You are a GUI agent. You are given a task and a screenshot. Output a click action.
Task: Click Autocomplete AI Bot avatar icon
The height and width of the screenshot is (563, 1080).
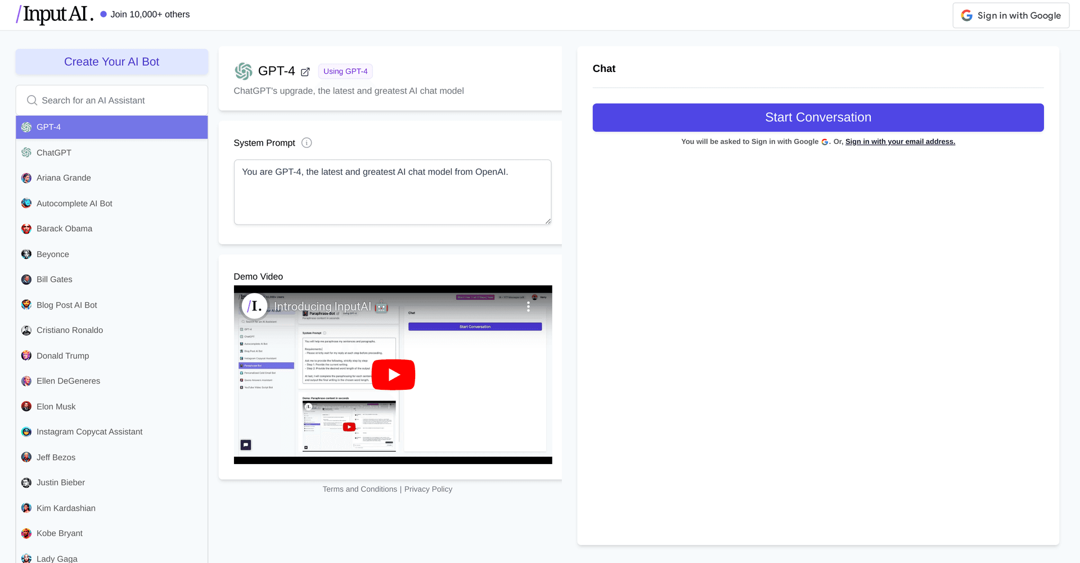[26, 203]
